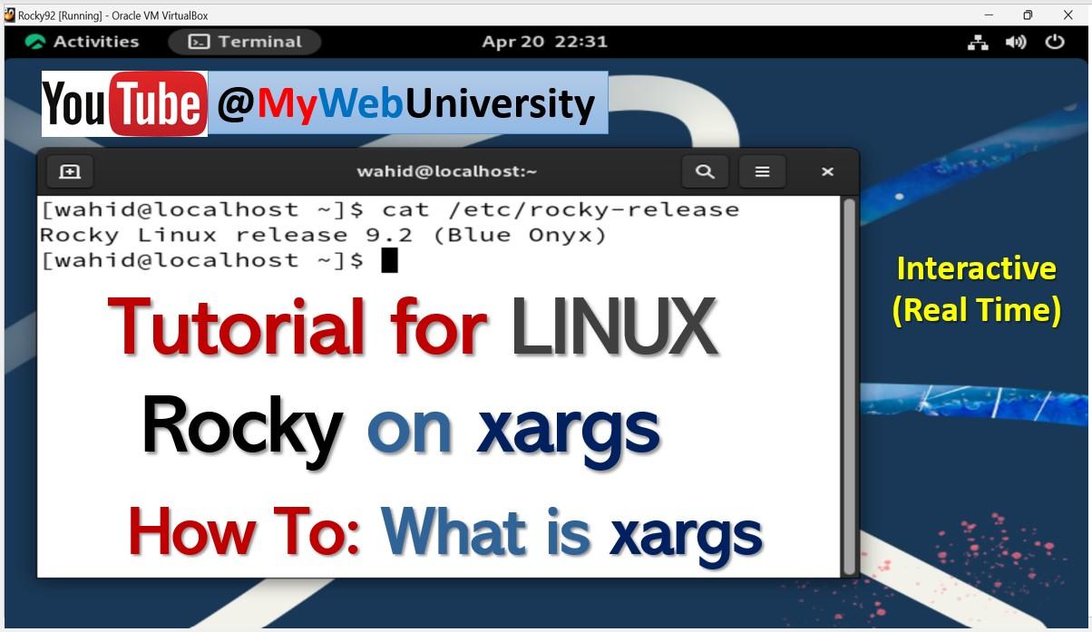Click the terminal vertical scrollbar
Screen dimensions: 1092x632
[x=850, y=386]
